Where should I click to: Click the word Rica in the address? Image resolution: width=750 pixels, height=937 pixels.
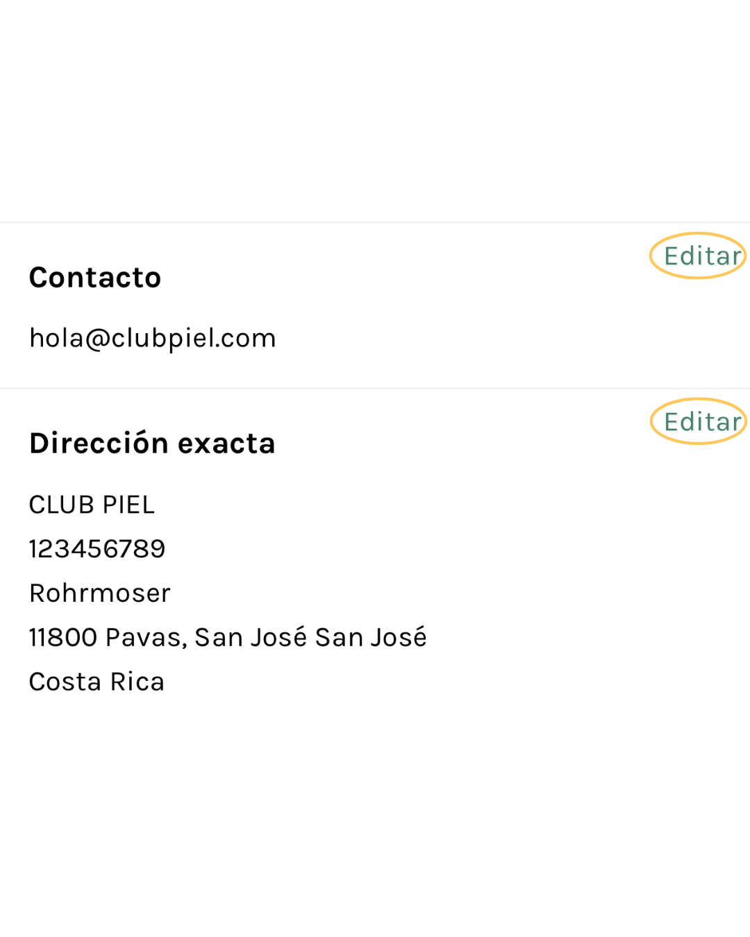[137, 682]
